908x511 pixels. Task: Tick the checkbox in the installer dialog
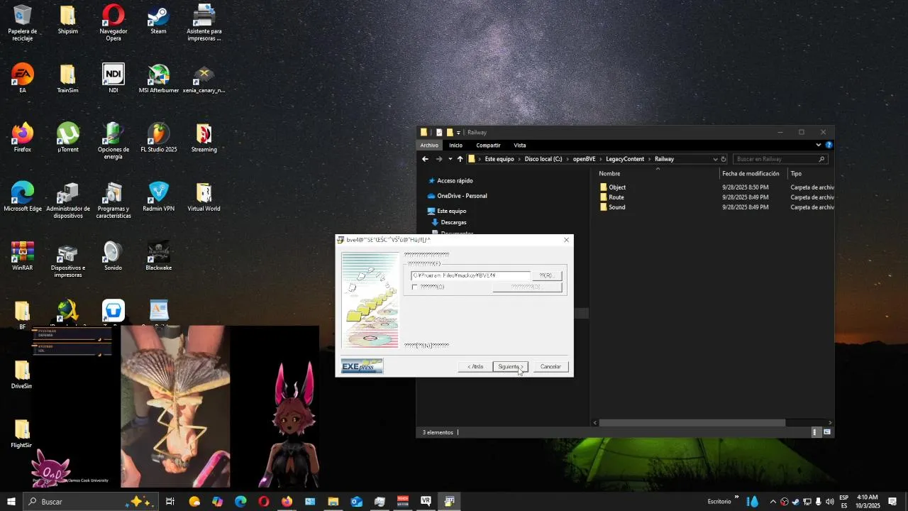[414, 287]
